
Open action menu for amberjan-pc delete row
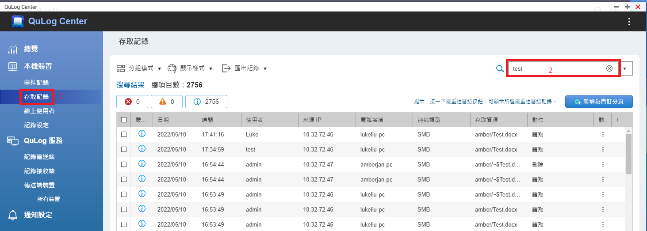tap(602, 164)
